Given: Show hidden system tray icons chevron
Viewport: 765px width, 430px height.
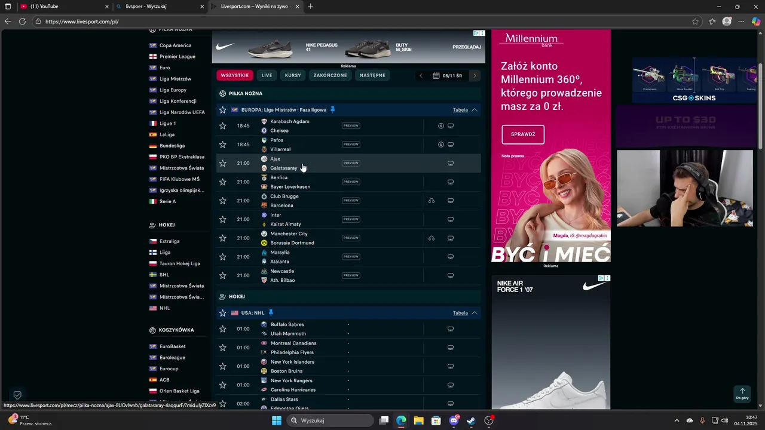Looking at the screenshot, I should click(677, 420).
